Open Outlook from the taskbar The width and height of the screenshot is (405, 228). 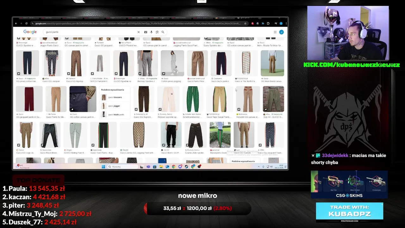coord(167,167)
